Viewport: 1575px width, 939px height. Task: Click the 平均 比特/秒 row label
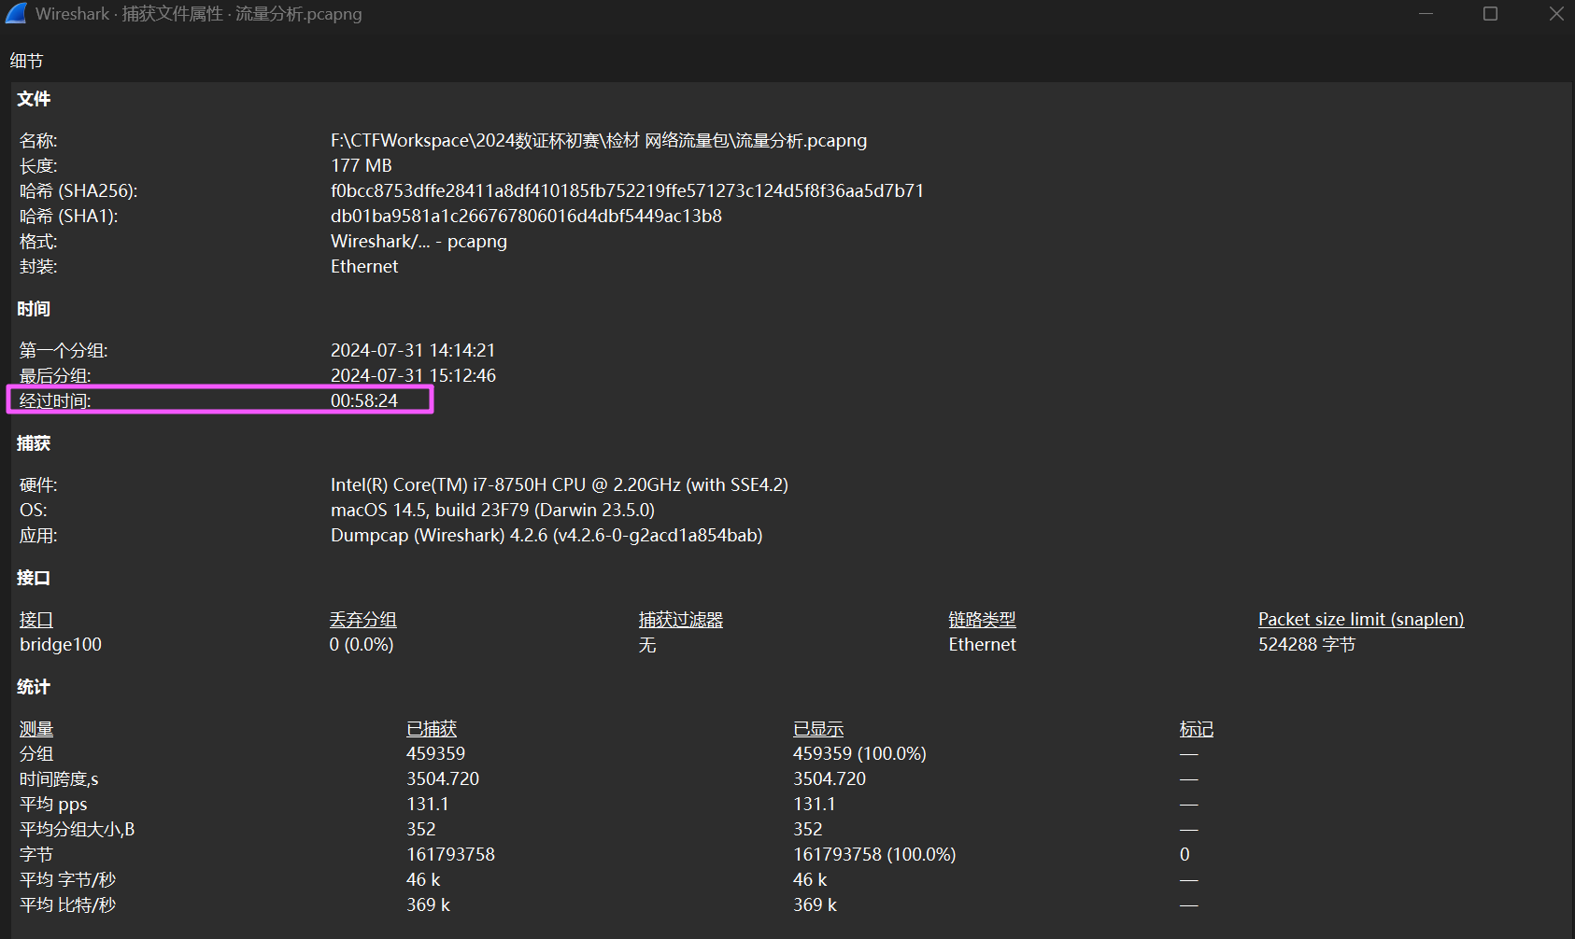coord(67,904)
